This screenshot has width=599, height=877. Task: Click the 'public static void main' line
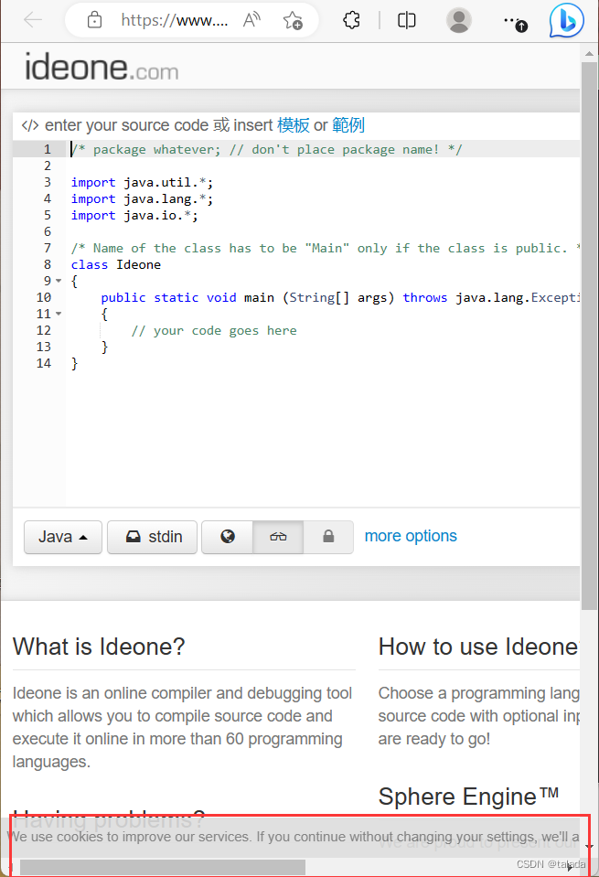[x=339, y=297]
